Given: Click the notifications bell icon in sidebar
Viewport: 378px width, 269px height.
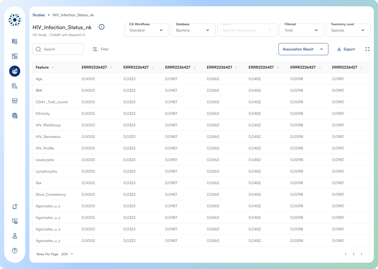Looking at the screenshot, I should [15, 206].
